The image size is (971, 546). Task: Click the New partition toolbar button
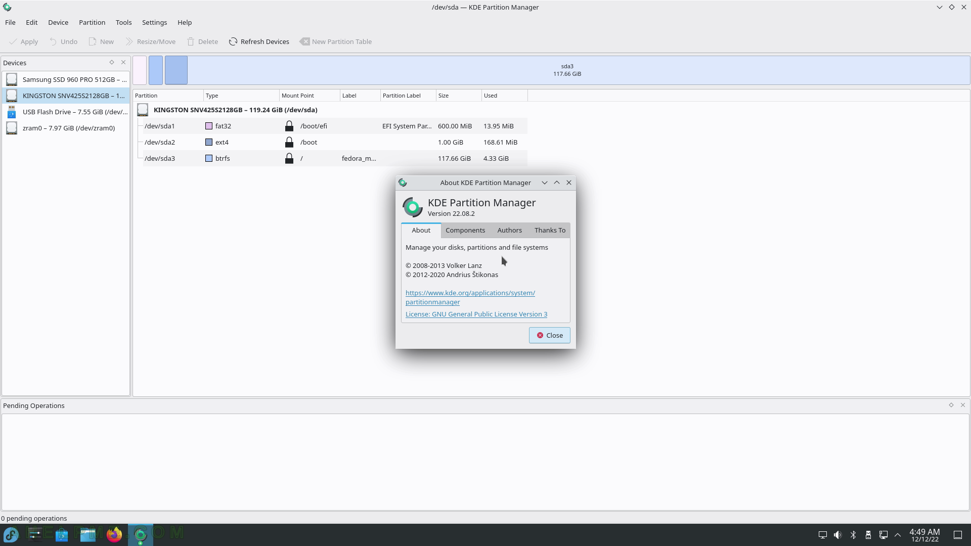(101, 41)
